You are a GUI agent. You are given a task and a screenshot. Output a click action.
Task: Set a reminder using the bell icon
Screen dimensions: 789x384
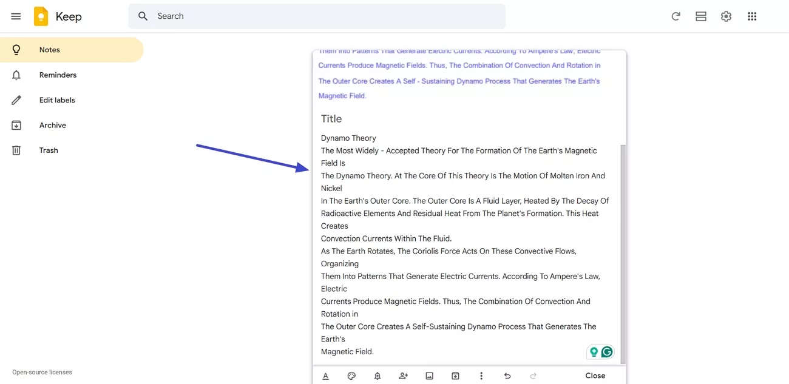(x=377, y=376)
